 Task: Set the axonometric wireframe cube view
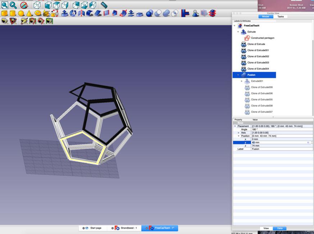pos(37,5)
